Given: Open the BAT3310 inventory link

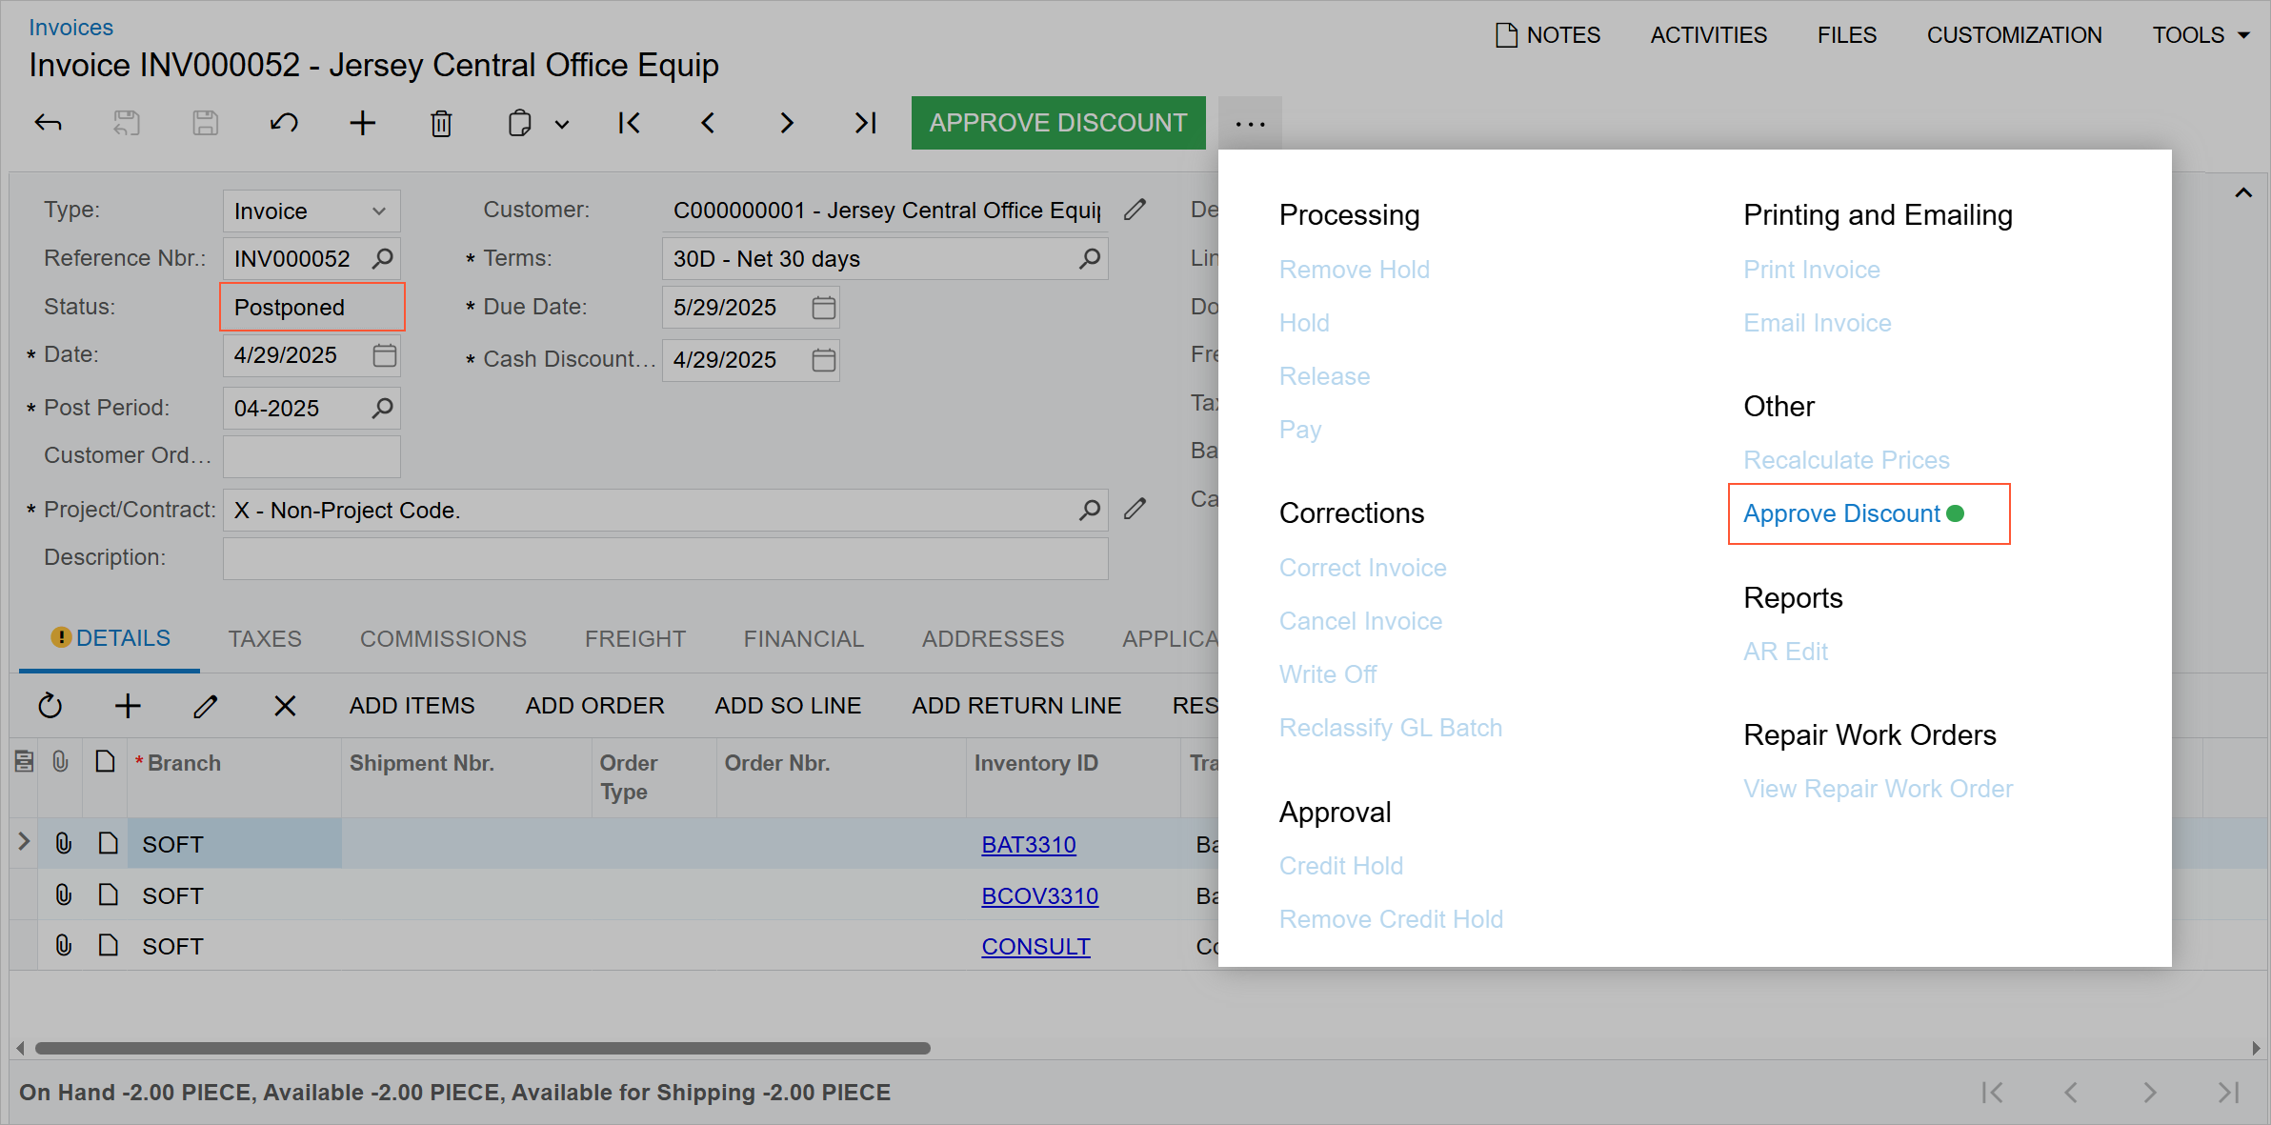Looking at the screenshot, I should pos(1029,845).
